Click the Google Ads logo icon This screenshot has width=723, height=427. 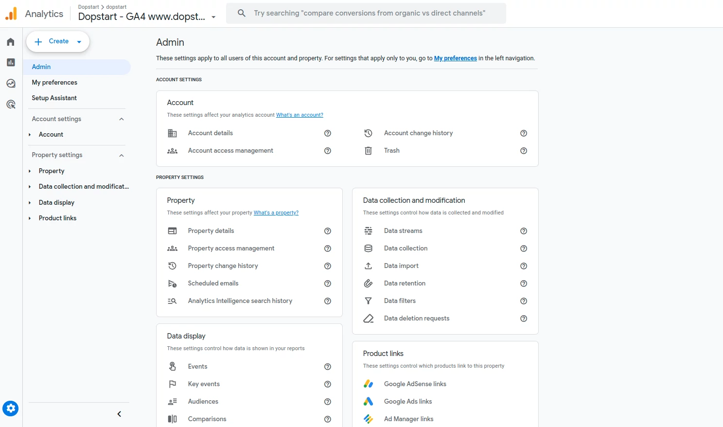pyautogui.click(x=369, y=402)
